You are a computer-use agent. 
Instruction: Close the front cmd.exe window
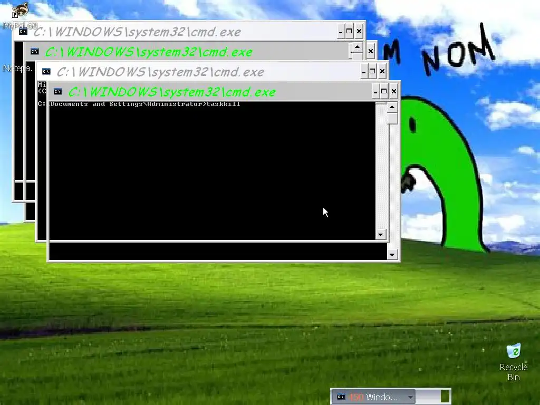[x=393, y=92]
